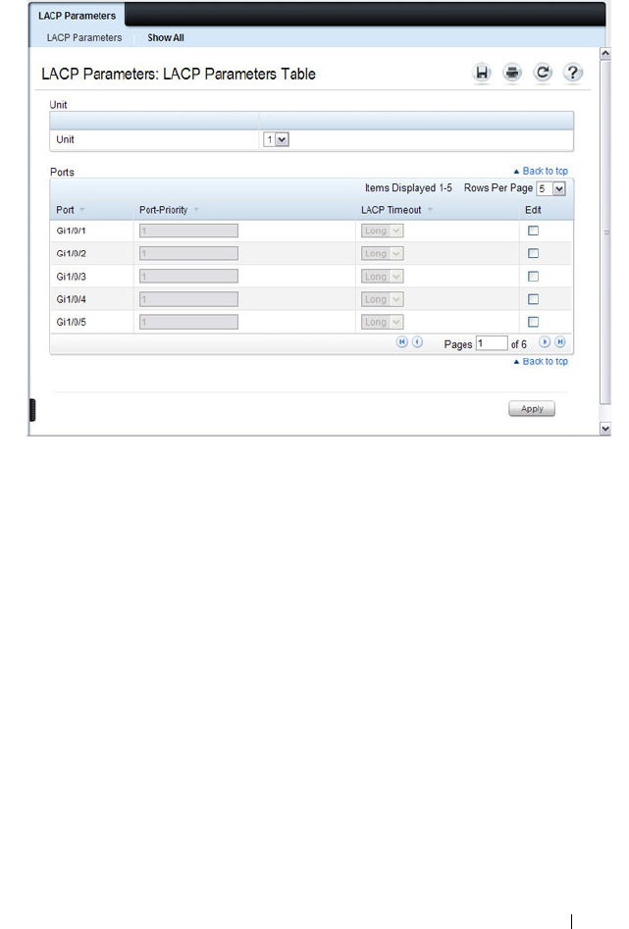Open LACP Timeout dropdown for Gi1/0/2

click(x=382, y=253)
